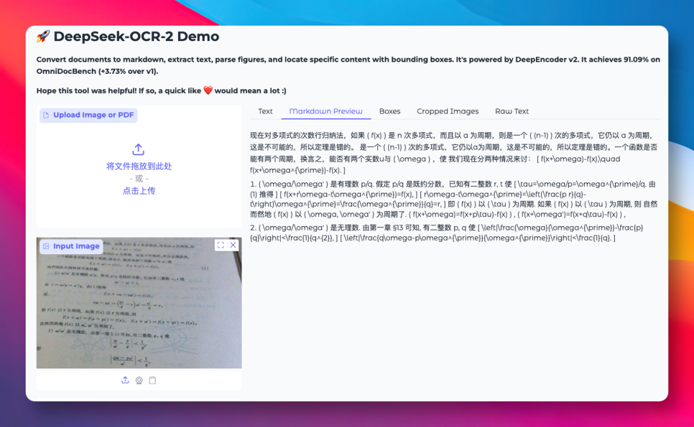The image size is (694, 427).
Task: Select the Markdown Preview tab
Action: [326, 111]
